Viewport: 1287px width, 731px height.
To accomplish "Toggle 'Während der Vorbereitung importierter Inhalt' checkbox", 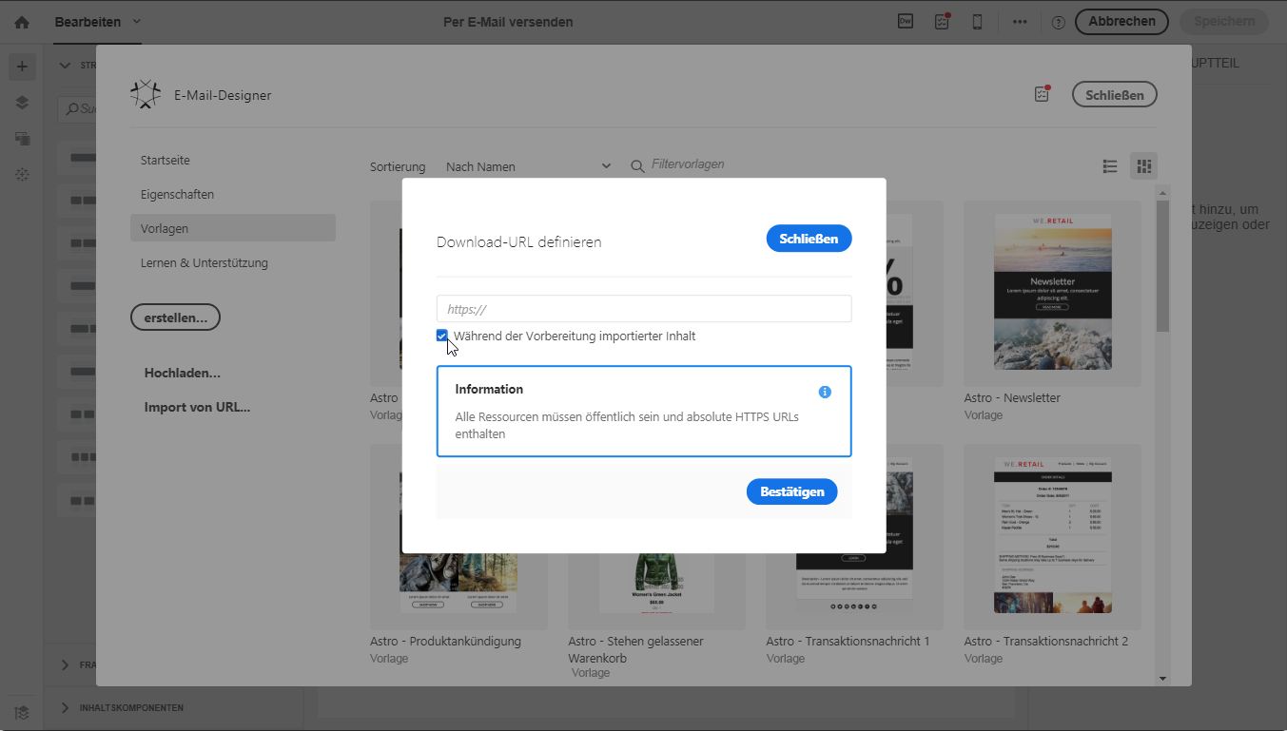I will click(x=442, y=336).
